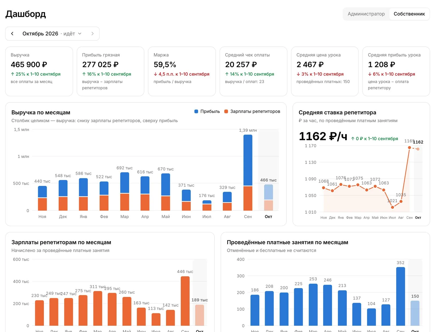Image resolution: width=439 pixels, height=332 pixels.
Task: Click the 446 тыс salary bar for Сен
Action: pos(185,301)
